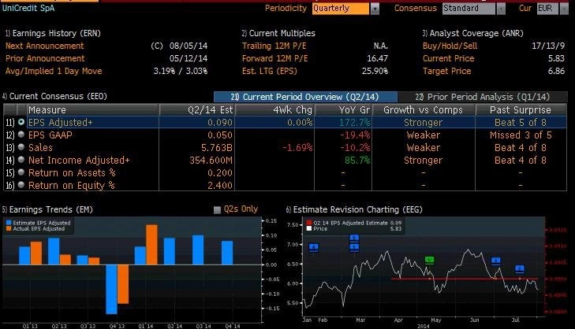Click the tall orange Q1 14 actual bar
The width and height of the screenshot is (575, 329).
point(151,245)
